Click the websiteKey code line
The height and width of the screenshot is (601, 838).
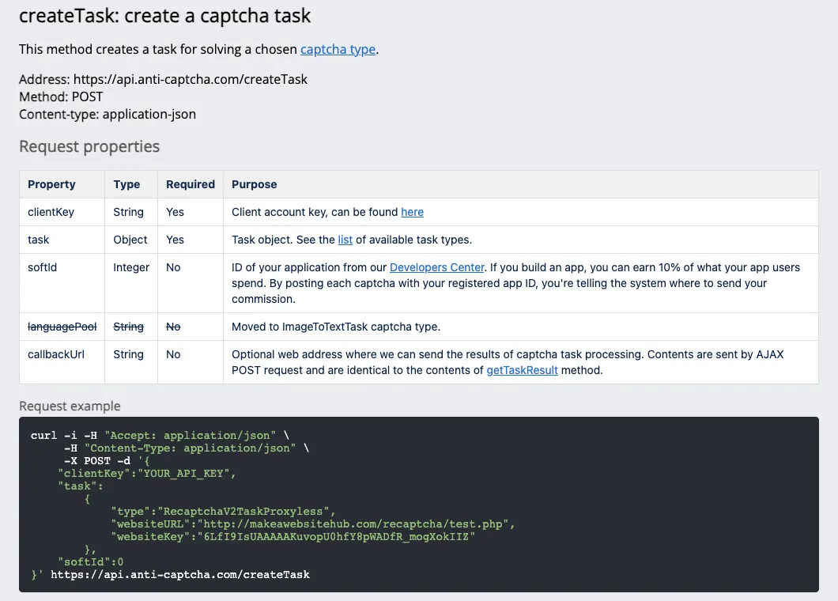click(293, 537)
